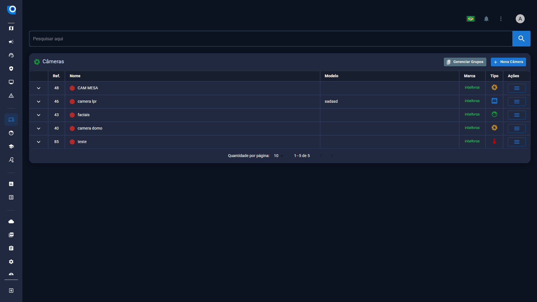Open the megaphone announcements icon in sidebar

click(11, 42)
